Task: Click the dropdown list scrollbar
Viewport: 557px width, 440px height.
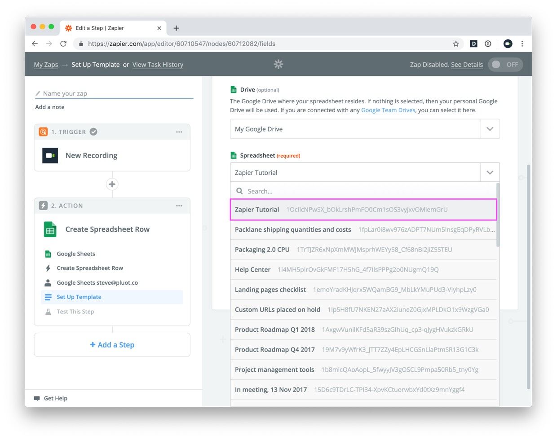Action: click(x=498, y=215)
